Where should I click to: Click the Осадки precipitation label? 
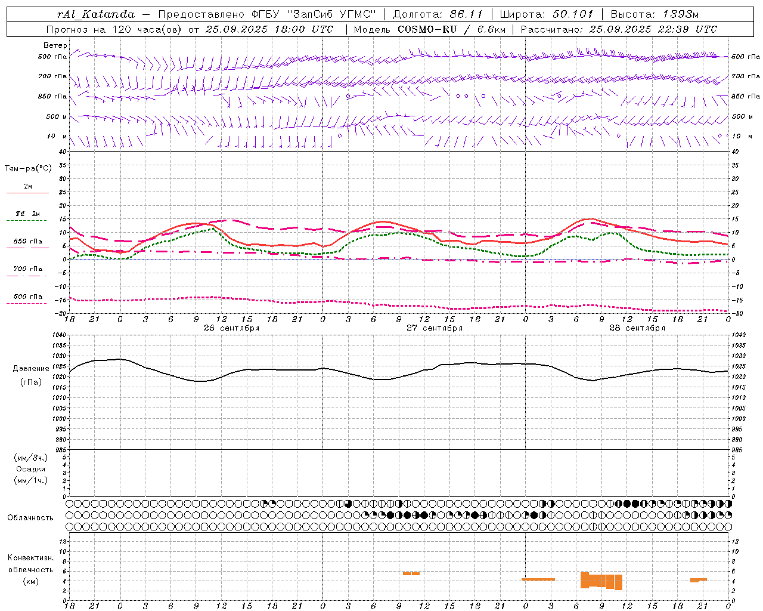tap(31, 469)
